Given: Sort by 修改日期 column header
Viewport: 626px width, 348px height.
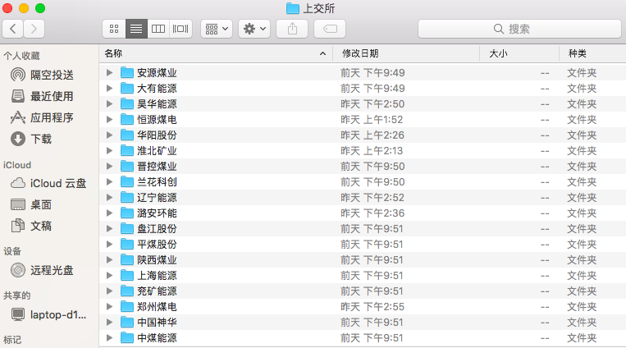Looking at the screenshot, I should (x=406, y=53).
